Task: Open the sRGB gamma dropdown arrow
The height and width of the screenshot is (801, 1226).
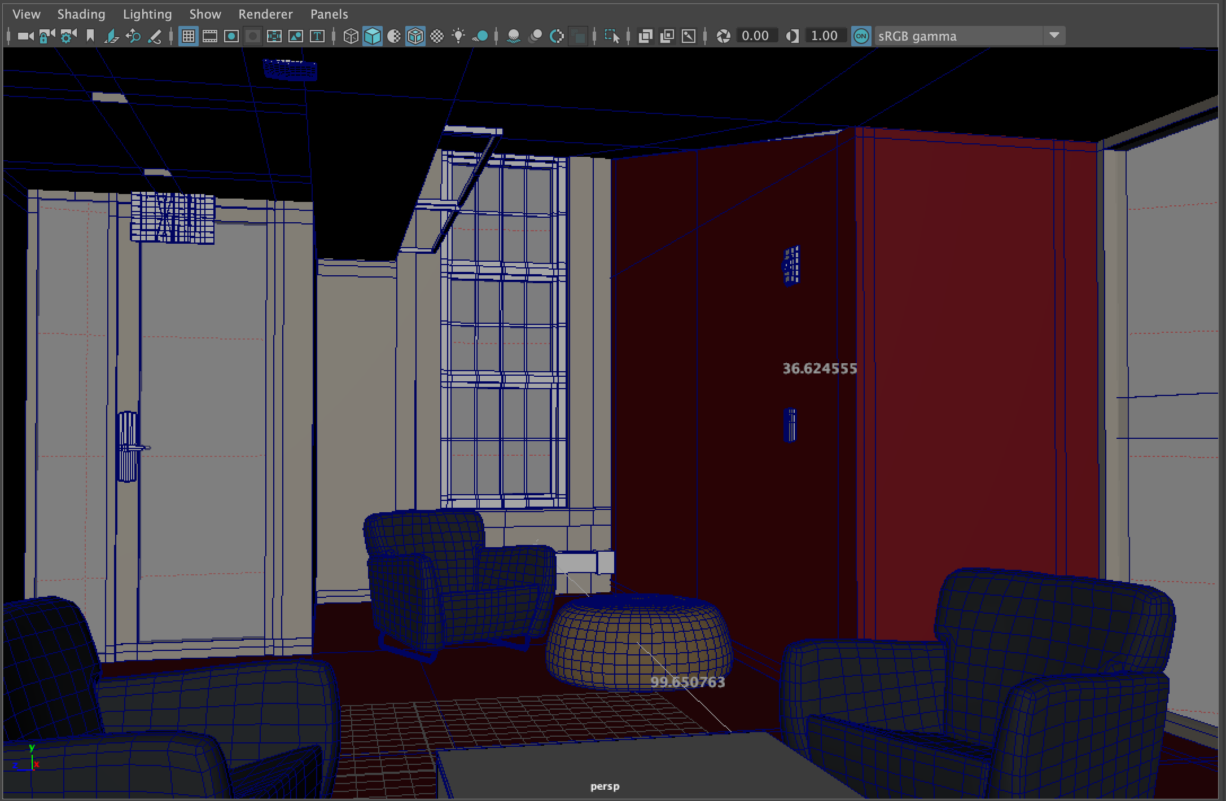Action: click(x=1054, y=36)
